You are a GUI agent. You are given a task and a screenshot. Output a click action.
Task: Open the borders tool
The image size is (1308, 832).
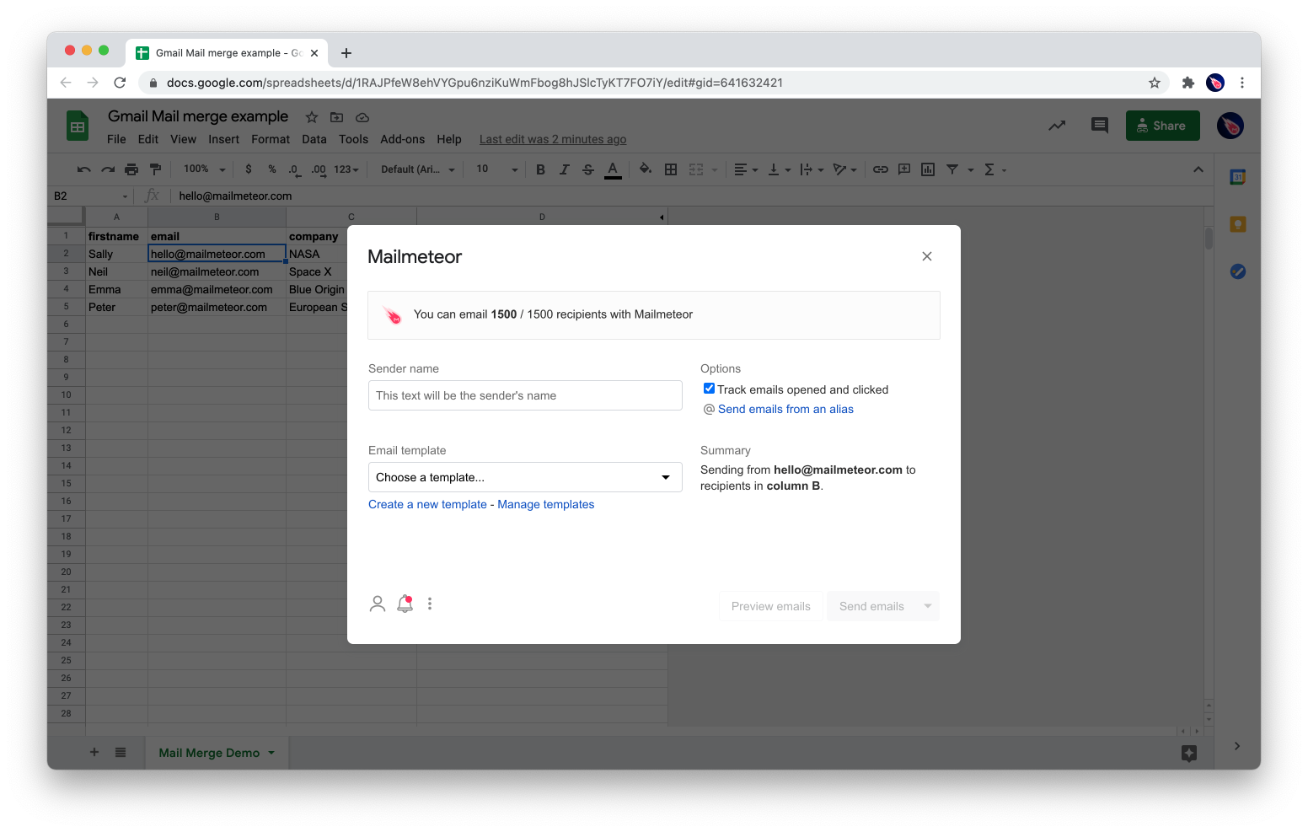pyautogui.click(x=671, y=169)
